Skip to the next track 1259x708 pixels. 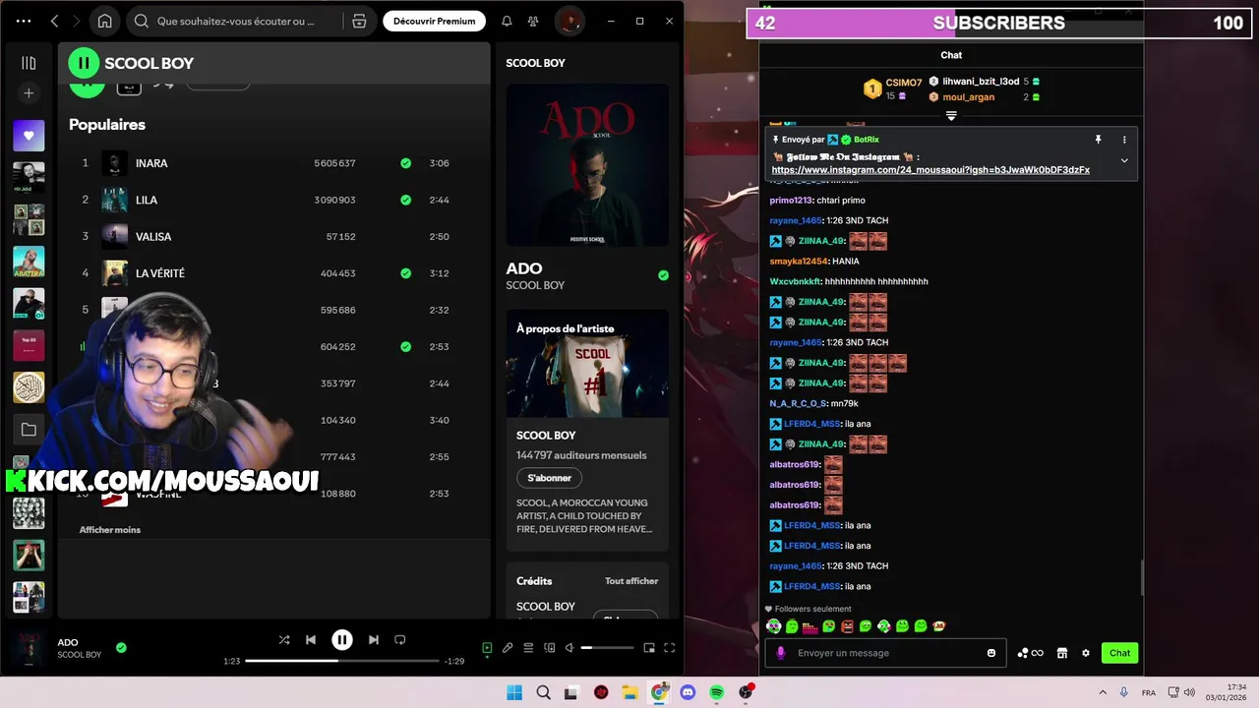[373, 640]
